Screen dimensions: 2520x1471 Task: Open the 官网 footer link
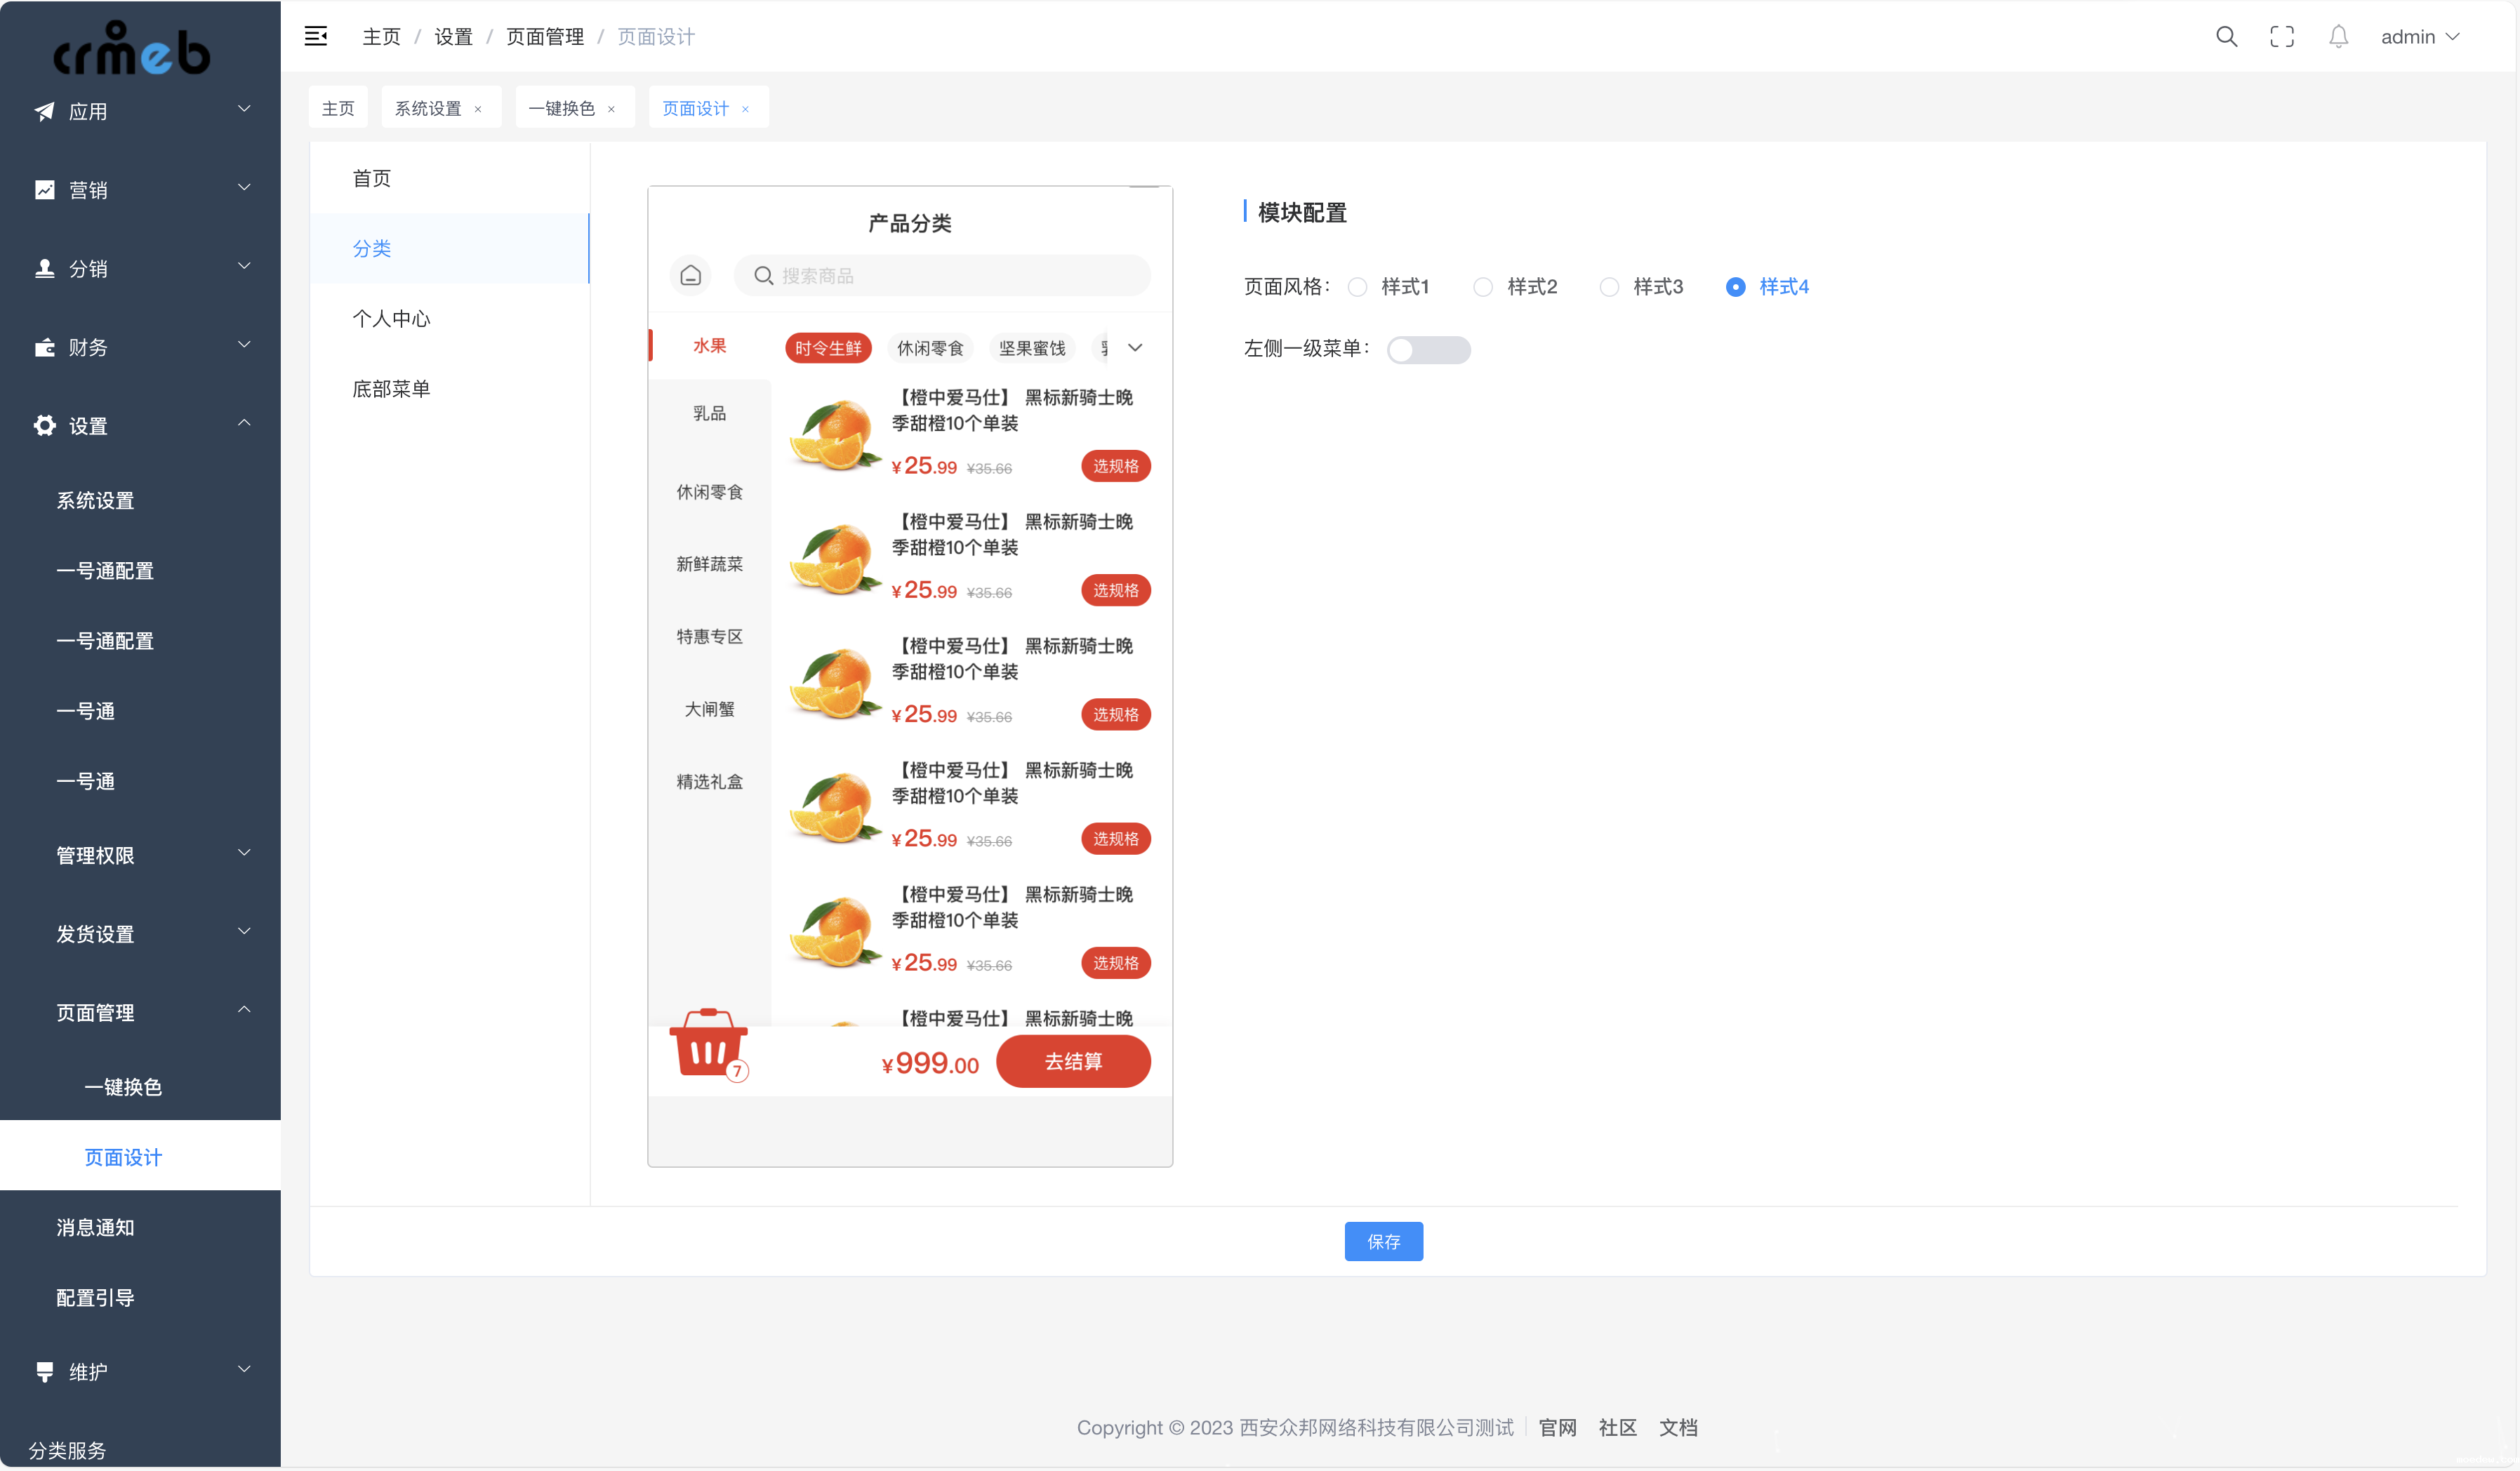[1557, 1427]
